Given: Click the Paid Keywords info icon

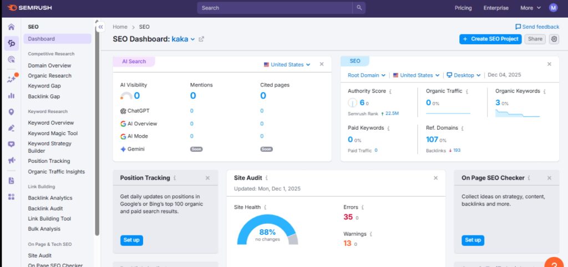Looking at the screenshot, I should point(388,128).
